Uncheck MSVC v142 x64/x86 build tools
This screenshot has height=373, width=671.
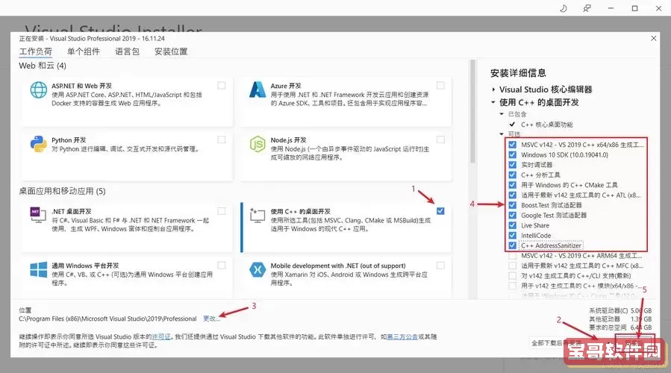pos(512,145)
